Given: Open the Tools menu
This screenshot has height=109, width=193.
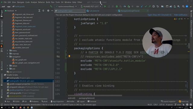Looking at the screenshot, I should [58, 2].
